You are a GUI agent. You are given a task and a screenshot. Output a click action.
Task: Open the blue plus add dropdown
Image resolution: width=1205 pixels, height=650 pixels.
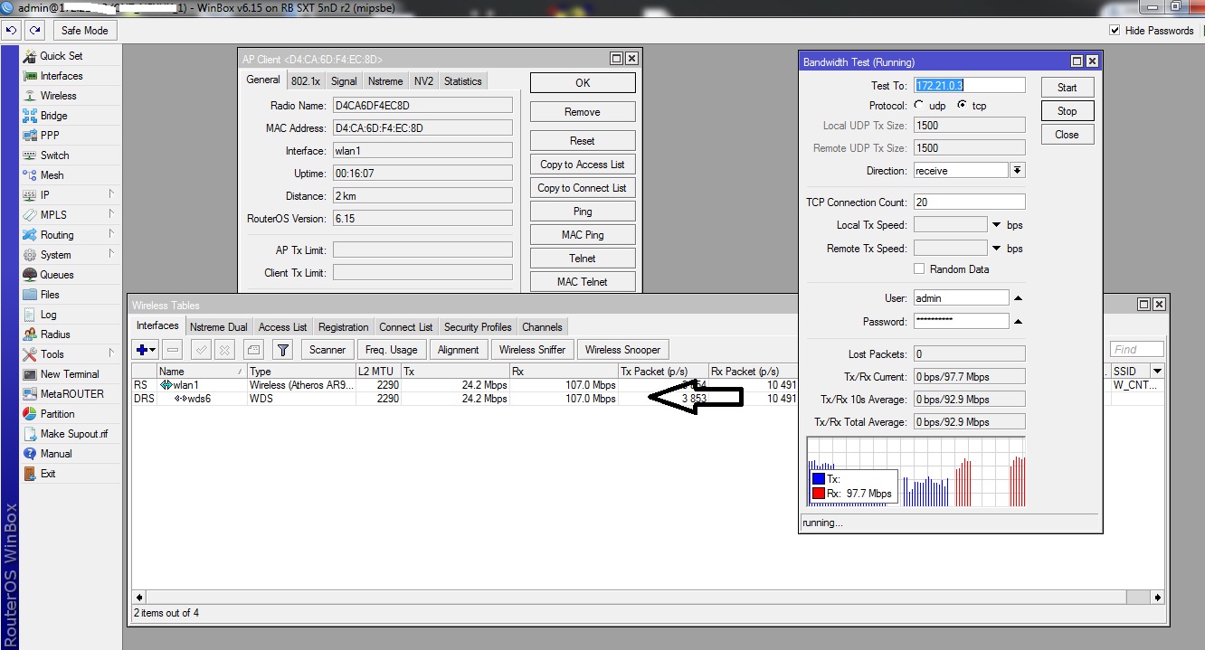146,350
